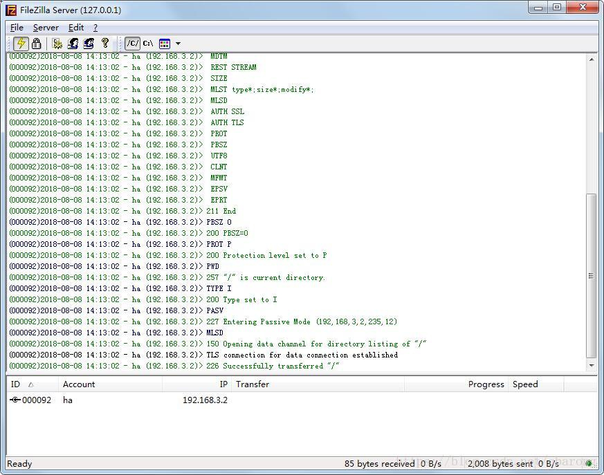Click log line "200 PBSZ=0"
The width and height of the screenshot is (604, 475).
[129, 233]
